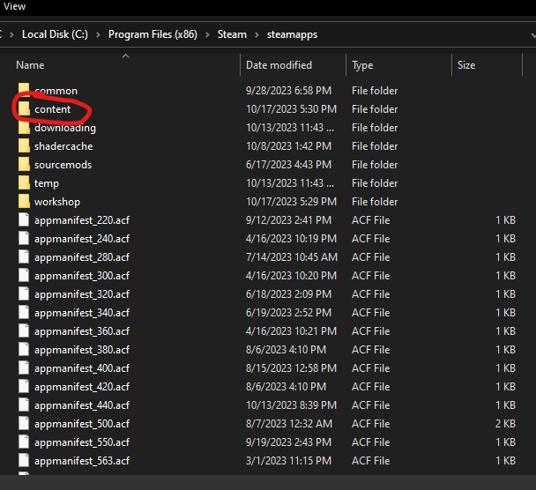This screenshot has width=536, height=490.
Task: Click appmanifest_440.acf file icon
Action: [24, 405]
